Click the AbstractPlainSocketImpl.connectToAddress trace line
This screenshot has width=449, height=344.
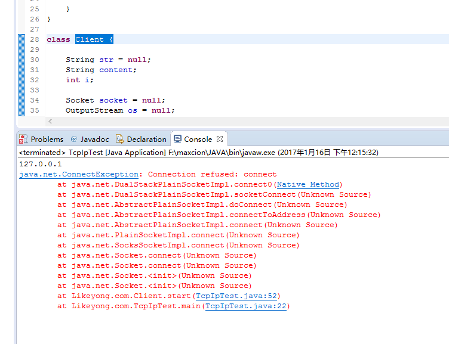[219, 215]
